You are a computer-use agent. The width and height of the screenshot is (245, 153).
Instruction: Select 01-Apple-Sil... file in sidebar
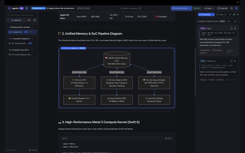coord(22,32)
